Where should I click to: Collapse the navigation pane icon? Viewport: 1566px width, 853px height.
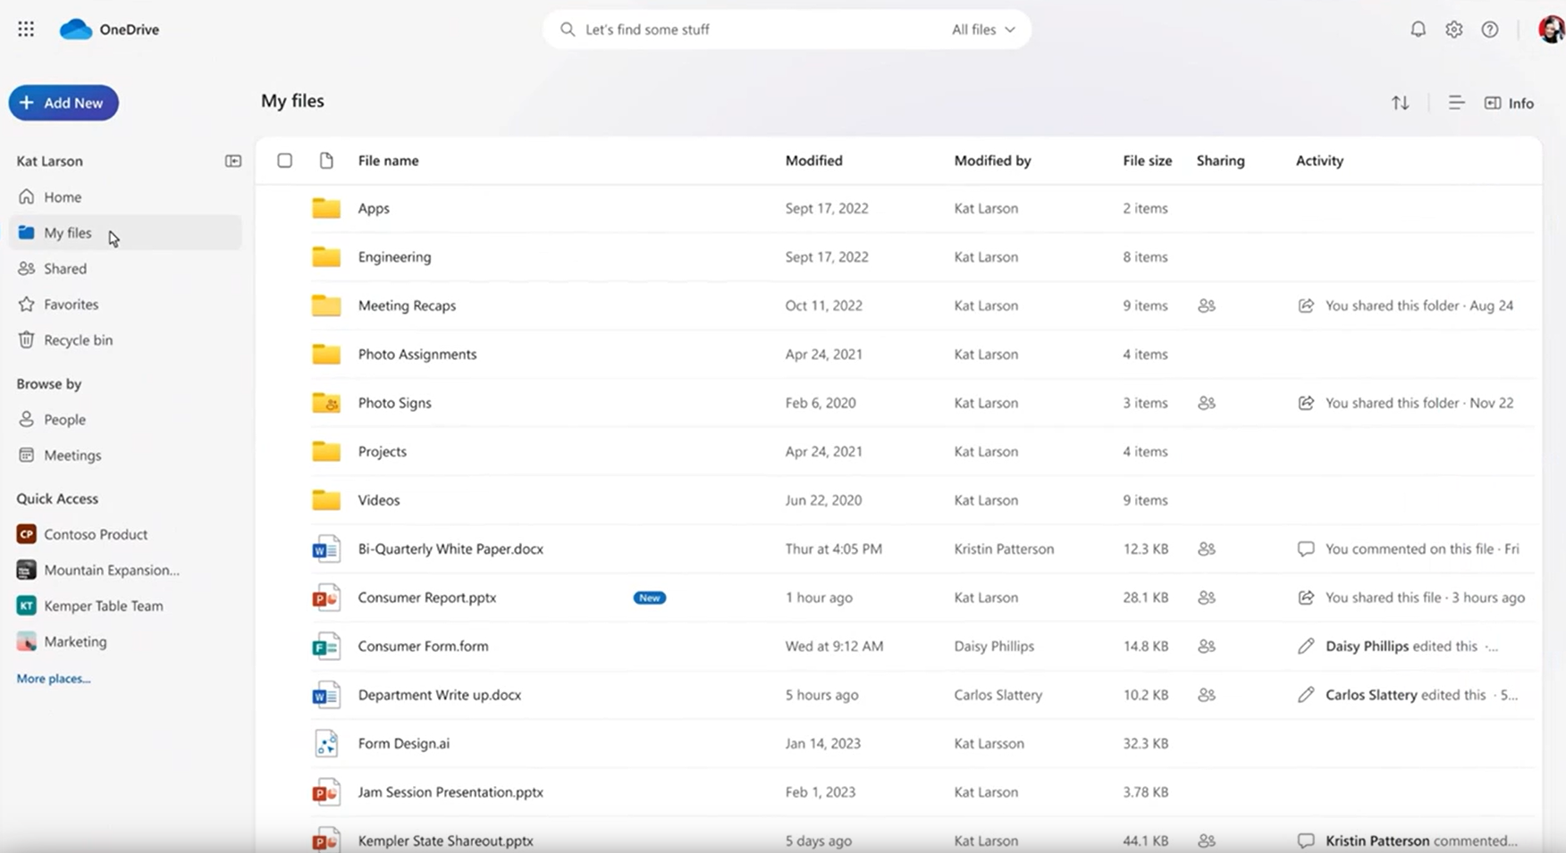pyautogui.click(x=233, y=161)
